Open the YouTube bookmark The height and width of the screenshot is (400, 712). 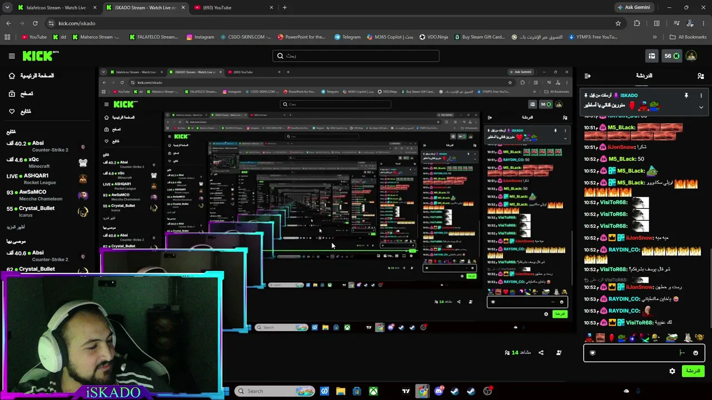[34, 37]
